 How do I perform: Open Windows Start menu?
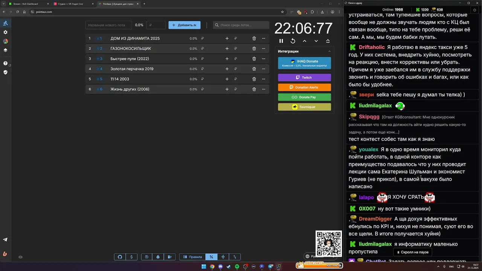pyautogui.click(x=204, y=266)
